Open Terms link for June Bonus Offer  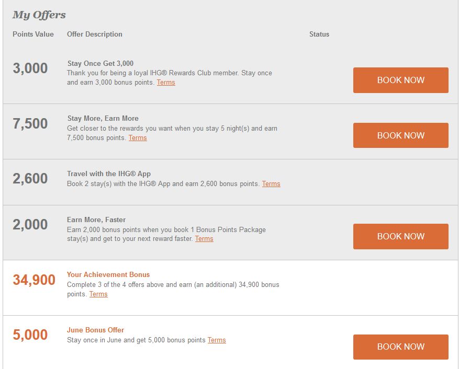[x=217, y=340]
